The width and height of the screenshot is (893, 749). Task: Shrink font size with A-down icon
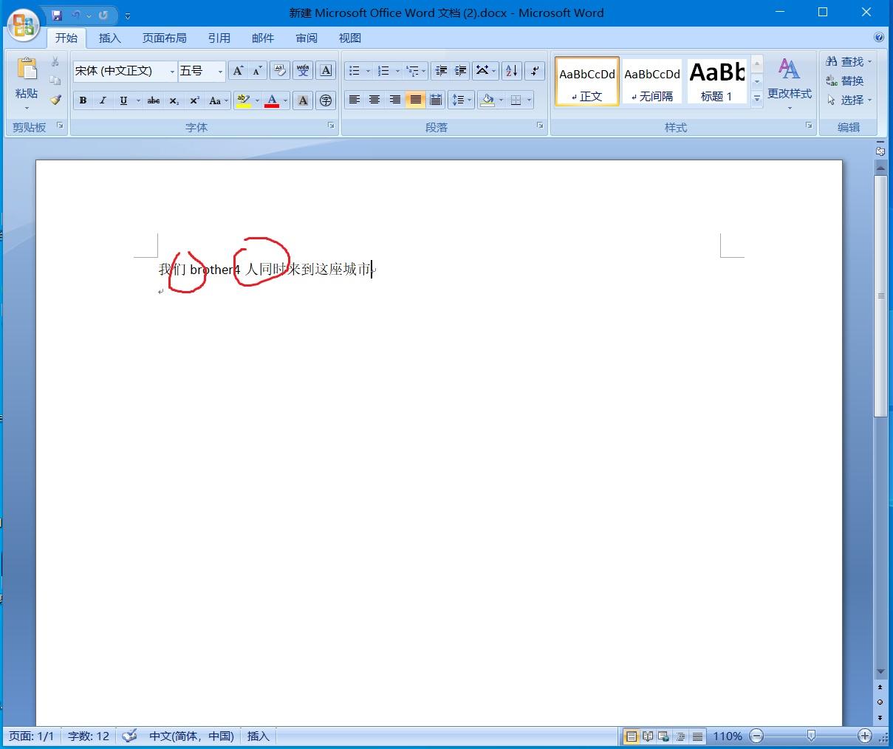[257, 71]
